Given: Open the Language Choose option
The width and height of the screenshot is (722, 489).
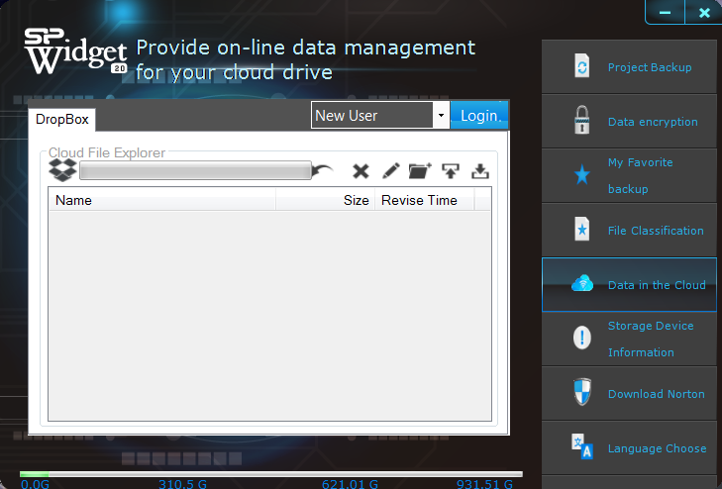Looking at the screenshot, I should click(x=629, y=447).
